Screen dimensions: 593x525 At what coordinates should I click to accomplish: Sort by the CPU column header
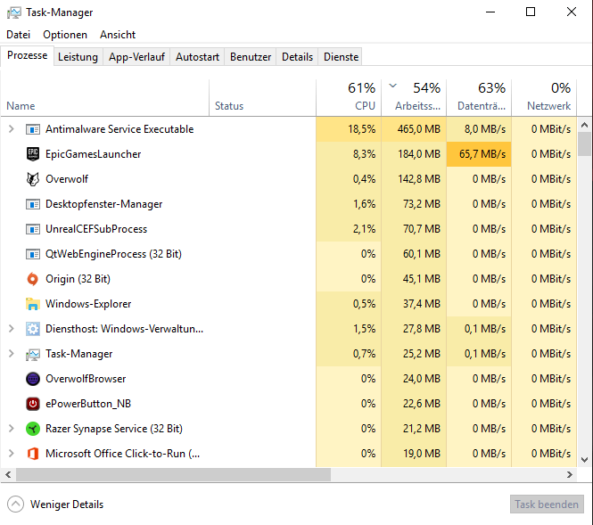tap(349, 98)
